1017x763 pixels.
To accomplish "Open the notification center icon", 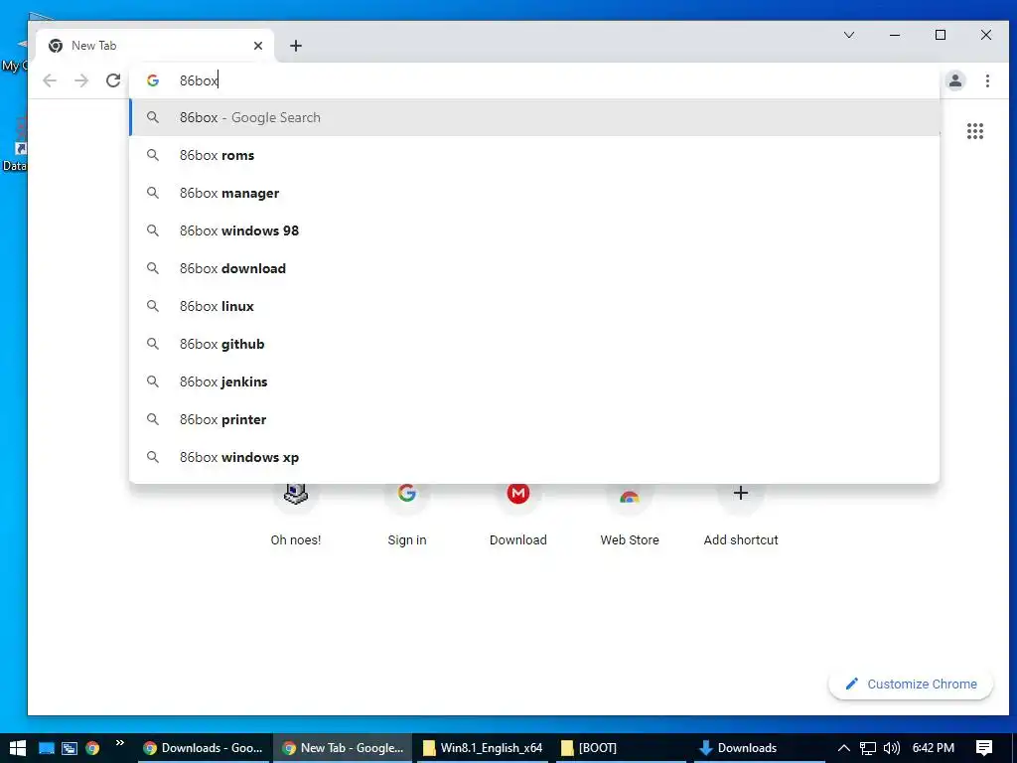I will point(984,748).
